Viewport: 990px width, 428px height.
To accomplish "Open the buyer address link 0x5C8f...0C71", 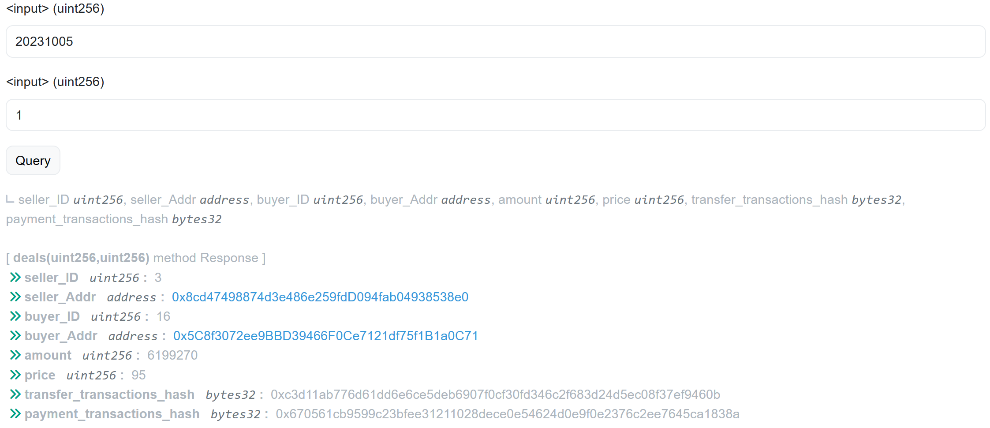I will pyautogui.click(x=326, y=336).
